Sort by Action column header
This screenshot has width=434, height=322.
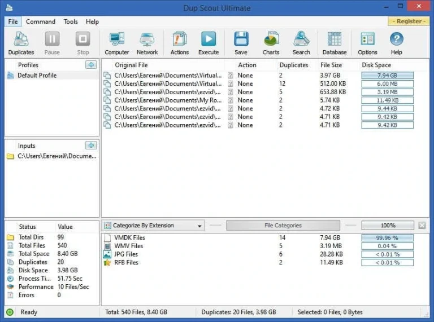pyautogui.click(x=247, y=65)
